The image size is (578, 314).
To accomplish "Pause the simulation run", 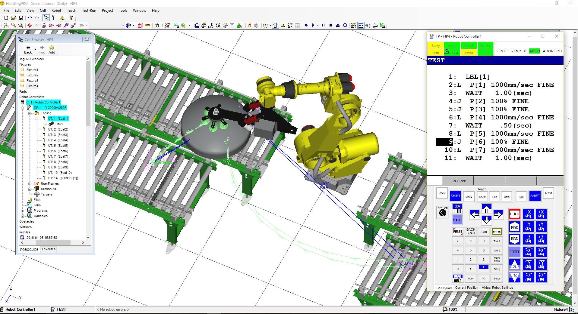I will [323, 25].
